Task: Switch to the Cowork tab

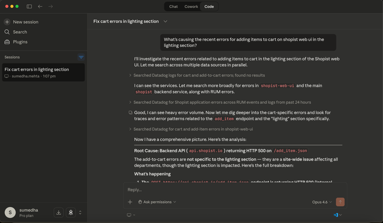Action: pyautogui.click(x=191, y=6)
